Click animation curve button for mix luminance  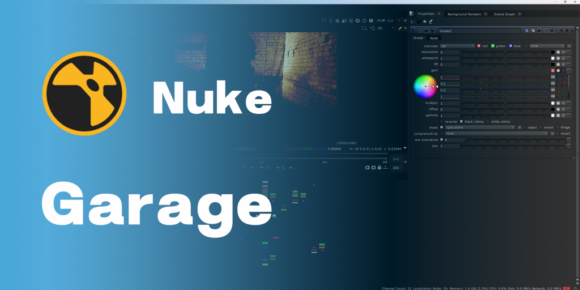[x=569, y=140]
